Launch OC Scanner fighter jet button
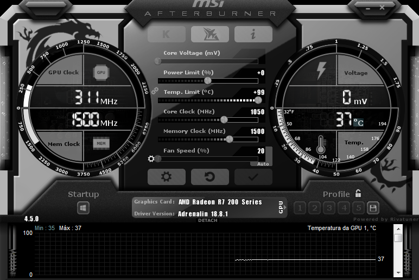 pyautogui.click(x=210, y=34)
